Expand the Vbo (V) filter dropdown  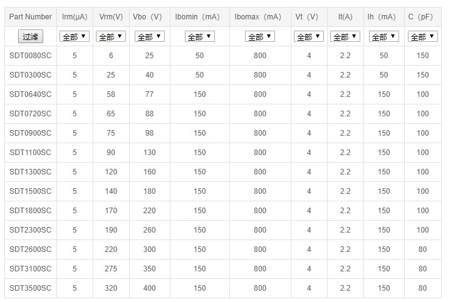[149, 37]
